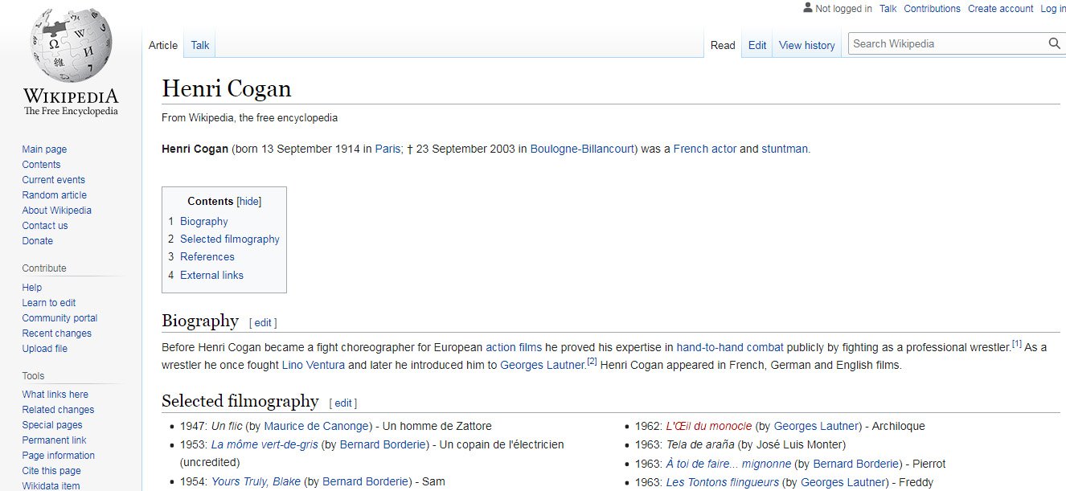Open À toi de faire... mignonne link
Image resolution: width=1066 pixels, height=491 pixels.
[x=728, y=464]
